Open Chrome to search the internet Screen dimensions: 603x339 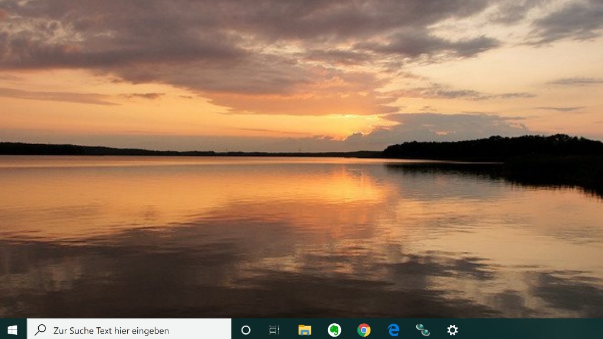pyautogui.click(x=363, y=330)
